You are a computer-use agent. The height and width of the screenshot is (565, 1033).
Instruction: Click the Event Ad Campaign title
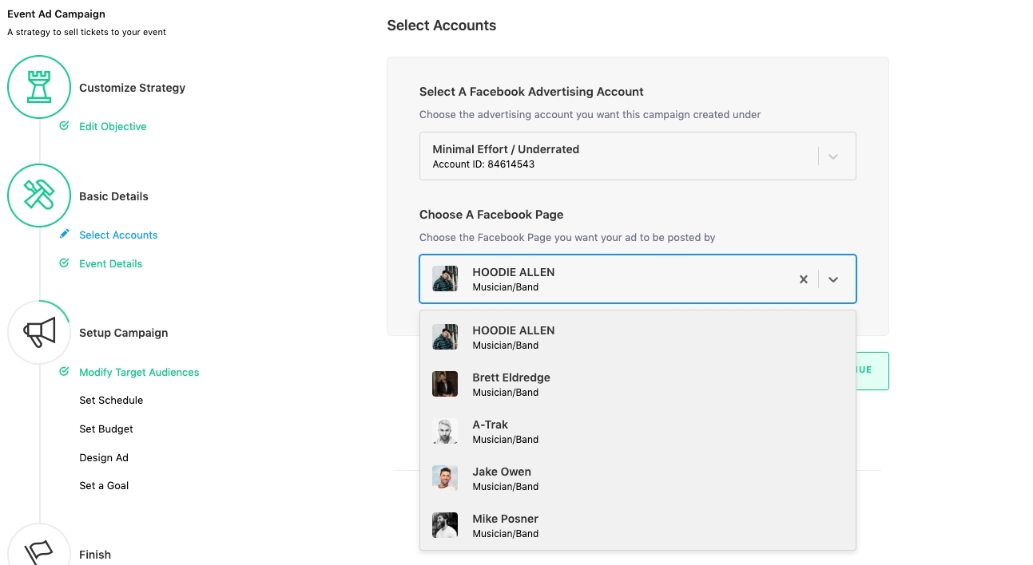[56, 14]
